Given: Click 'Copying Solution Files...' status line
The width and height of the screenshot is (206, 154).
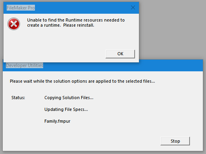Looking at the screenshot, I should point(69,98).
